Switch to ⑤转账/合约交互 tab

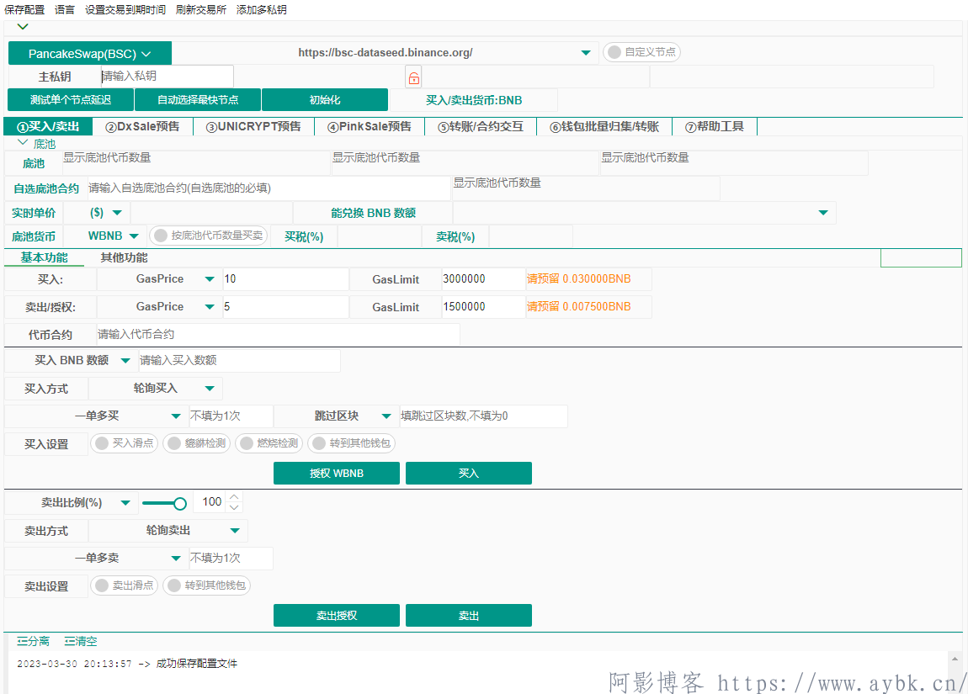[481, 126]
